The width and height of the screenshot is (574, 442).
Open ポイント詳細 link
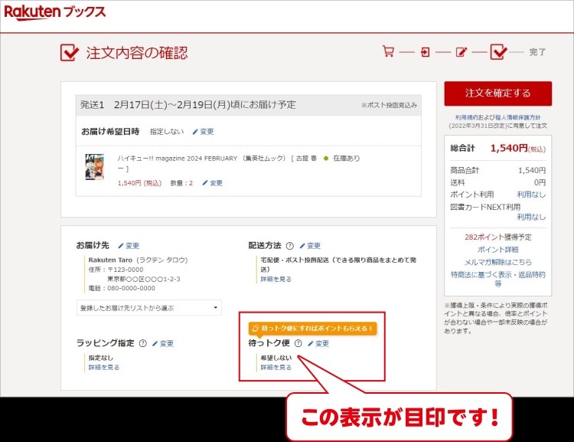tap(498, 250)
